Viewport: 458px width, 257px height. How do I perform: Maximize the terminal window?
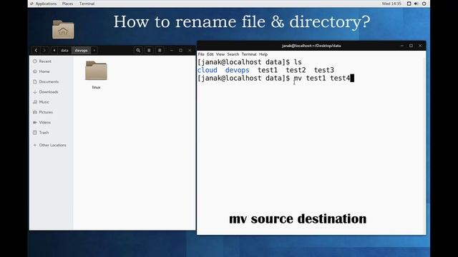[411, 46]
